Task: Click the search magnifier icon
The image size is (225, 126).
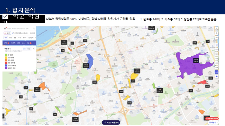Action: (x=34, y=29)
